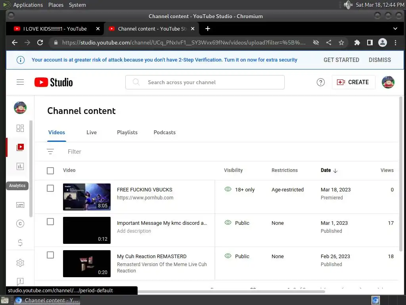Open Important Message My kmc discord title
406x305 pixels.
click(x=162, y=223)
